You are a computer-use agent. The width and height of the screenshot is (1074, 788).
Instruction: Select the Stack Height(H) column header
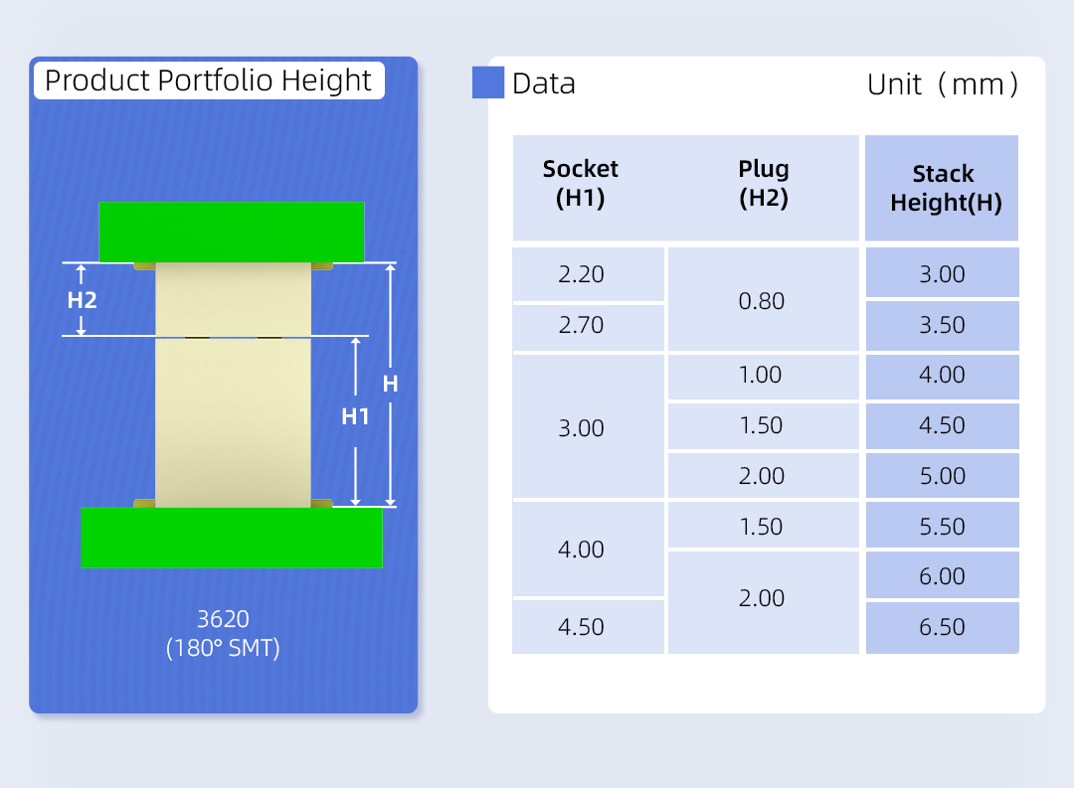pyautogui.click(x=943, y=188)
